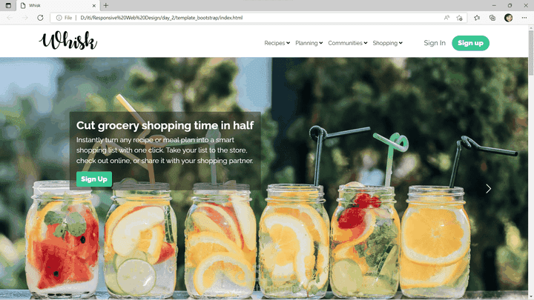Expand the Communities dropdown menu
Viewport: 534px width, 300px height.
coord(348,43)
